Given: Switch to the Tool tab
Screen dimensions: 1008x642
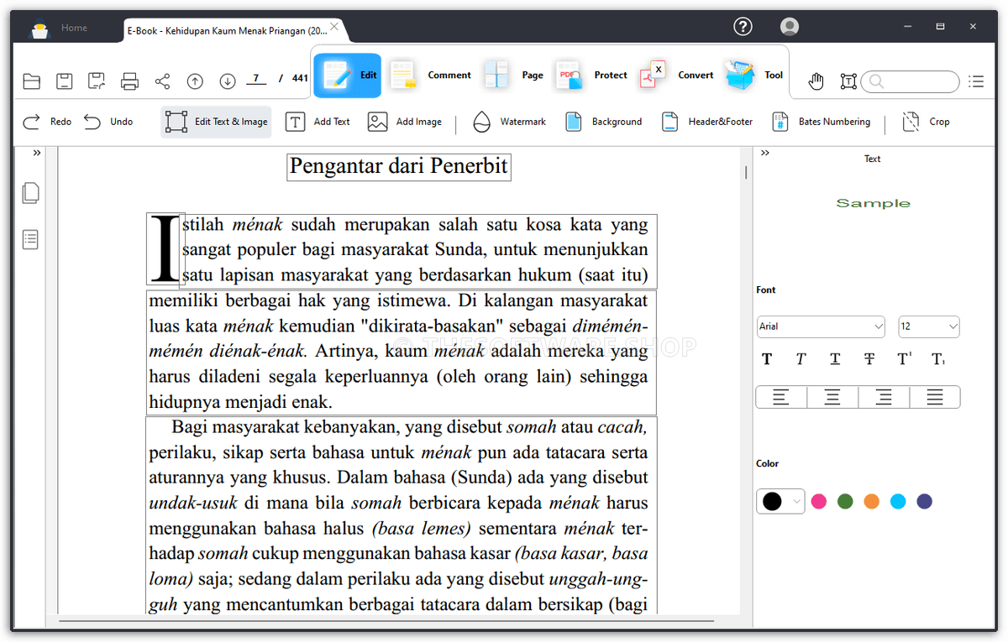Looking at the screenshot, I should tap(753, 76).
